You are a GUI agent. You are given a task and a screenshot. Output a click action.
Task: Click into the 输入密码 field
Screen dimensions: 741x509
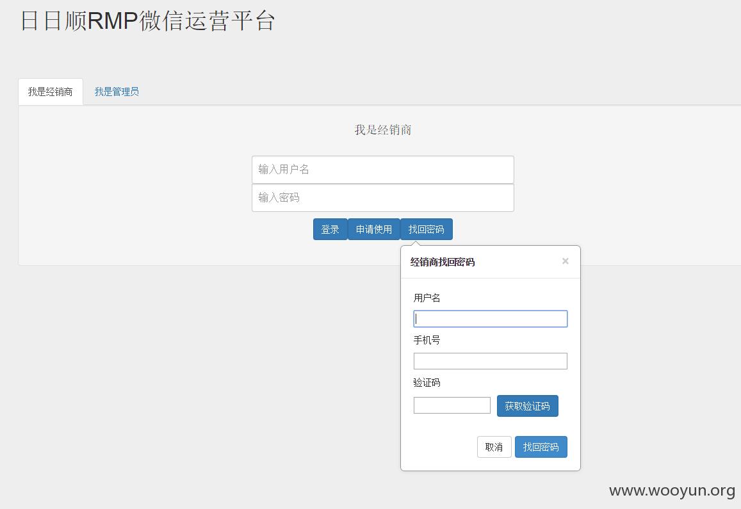click(x=383, y=198)
